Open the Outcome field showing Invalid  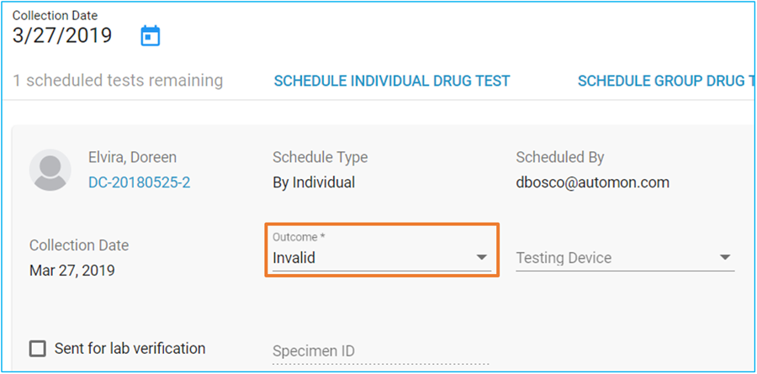click(x=382, y=251)
